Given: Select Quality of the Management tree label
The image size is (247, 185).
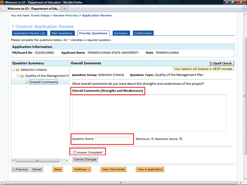Looking at the screenshot, I should (47, 76).
